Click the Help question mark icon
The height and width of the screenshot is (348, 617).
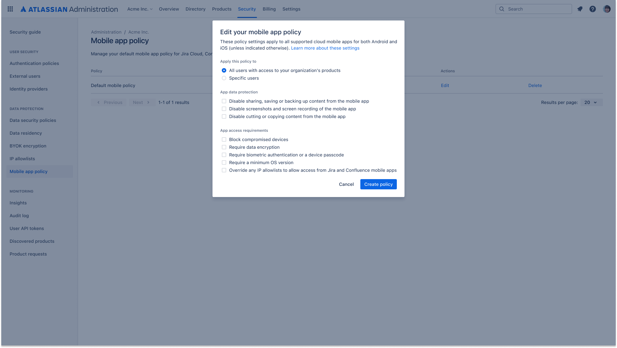593,9
